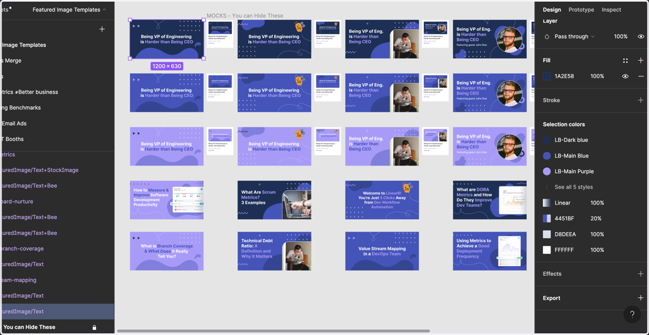This screenshot has height=335, width=649.
Task: Select the 'Value Stream Mapping' frame
Action: [382, 251]
